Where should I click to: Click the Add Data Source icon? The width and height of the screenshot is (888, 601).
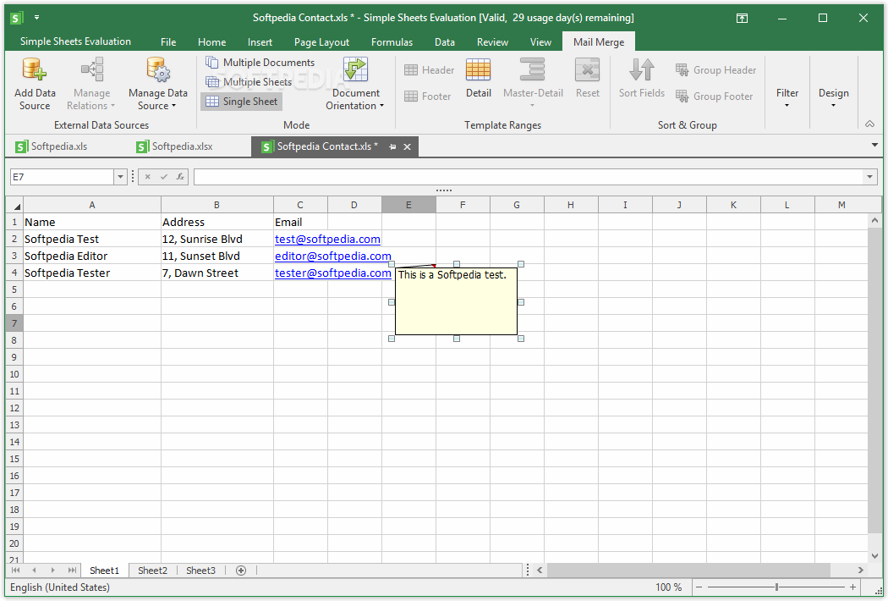coord(34,69)
